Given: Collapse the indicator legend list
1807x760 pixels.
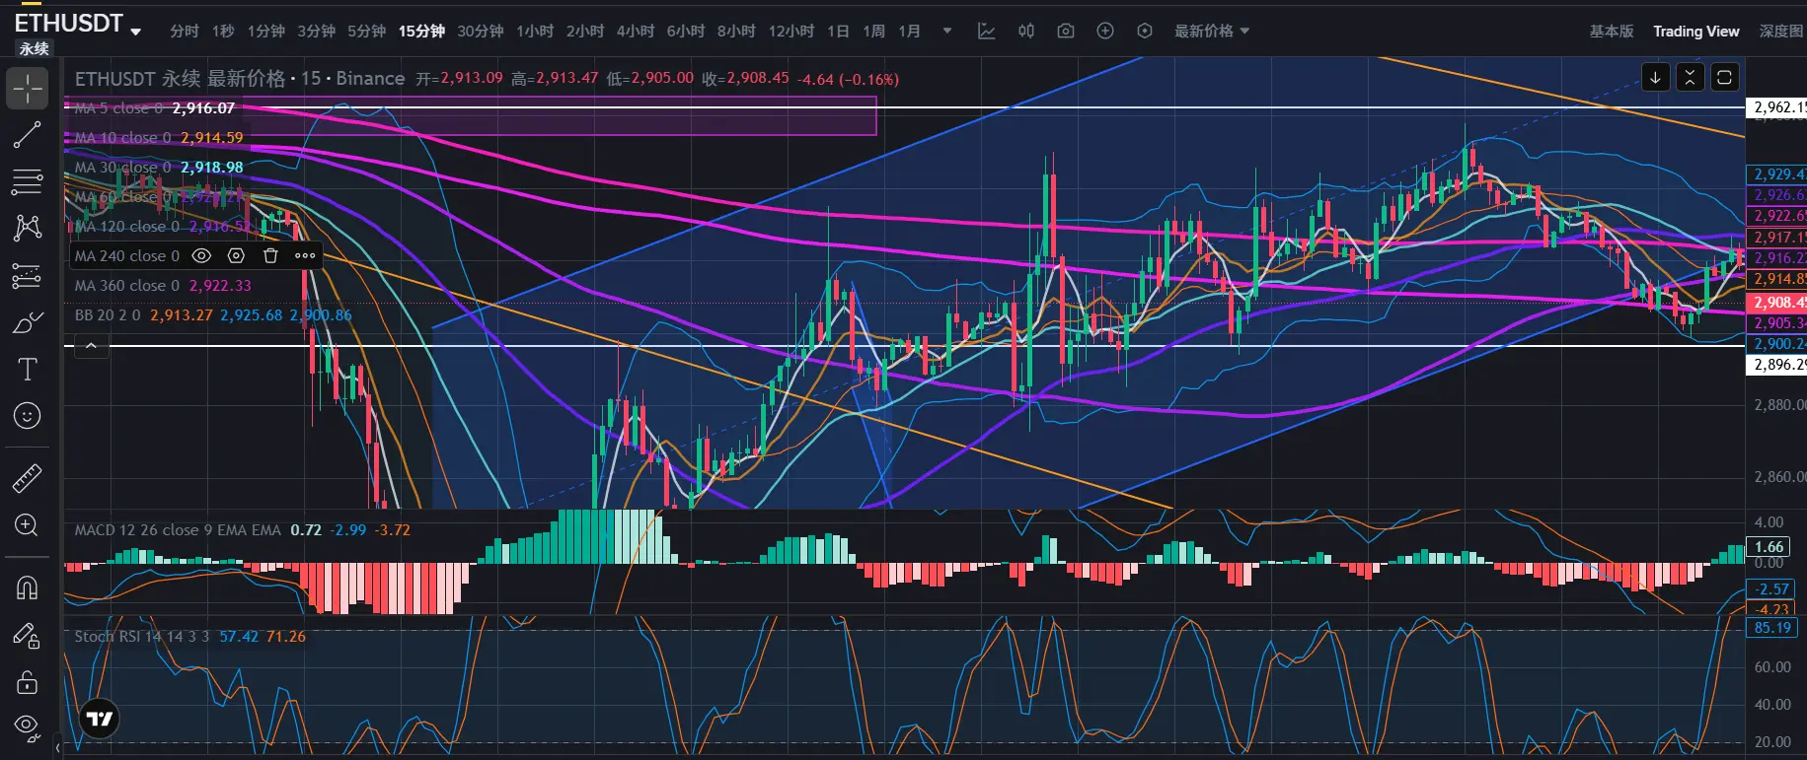Looking at the screenshot, I should click(91, 345).
